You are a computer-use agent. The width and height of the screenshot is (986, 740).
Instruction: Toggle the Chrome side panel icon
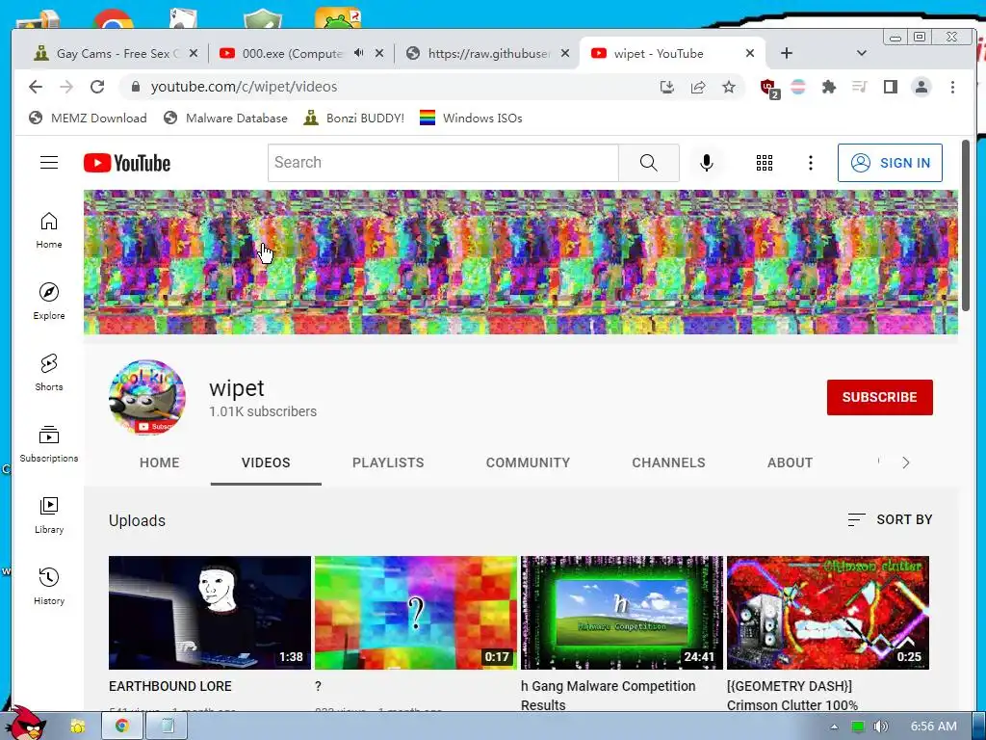(x=891, y=87)
